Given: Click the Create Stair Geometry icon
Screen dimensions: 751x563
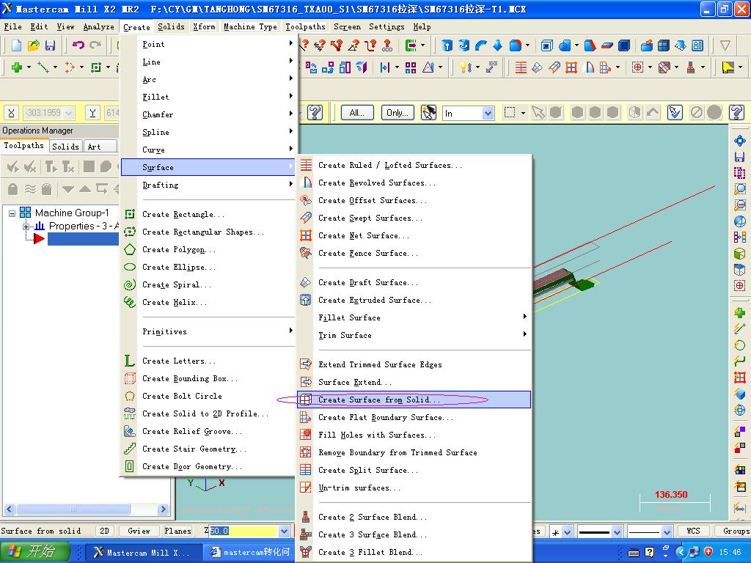Looking at the screenshot, I should click(130, 449).
